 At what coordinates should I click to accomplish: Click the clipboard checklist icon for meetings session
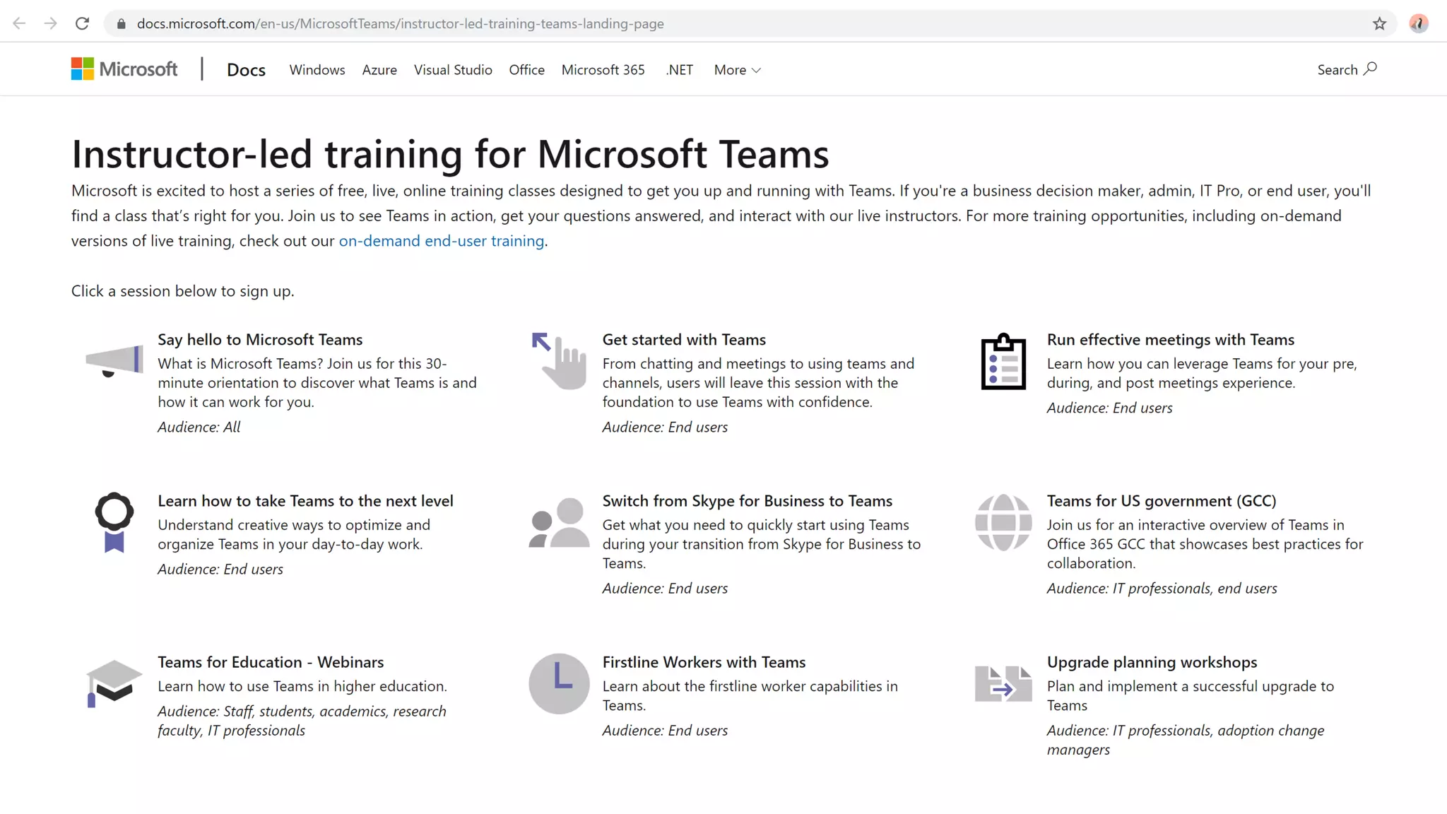click(1003, 362)
